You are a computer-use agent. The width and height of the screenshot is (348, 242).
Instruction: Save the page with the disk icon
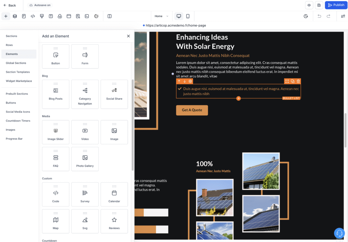(319, 5)
